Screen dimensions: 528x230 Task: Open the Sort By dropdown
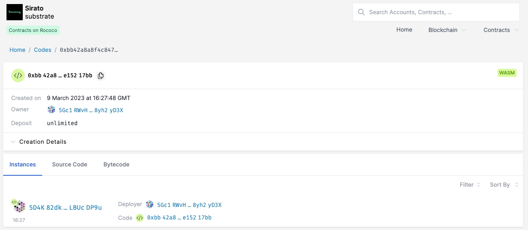tap(504, 185)
